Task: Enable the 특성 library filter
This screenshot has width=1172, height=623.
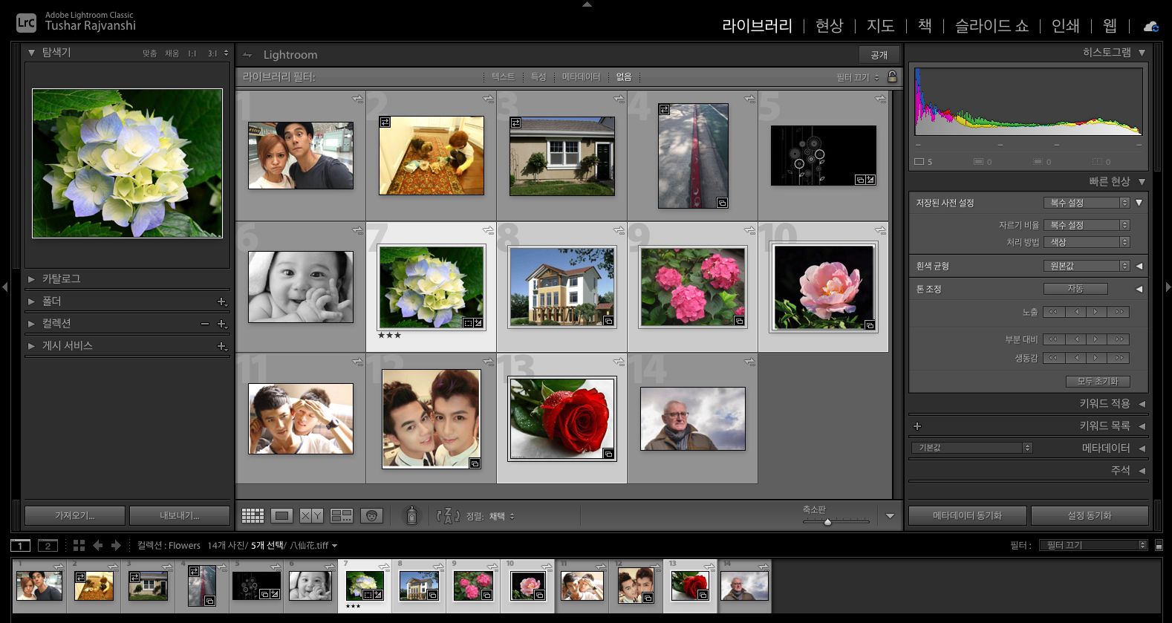Action: tap(538, 77)
